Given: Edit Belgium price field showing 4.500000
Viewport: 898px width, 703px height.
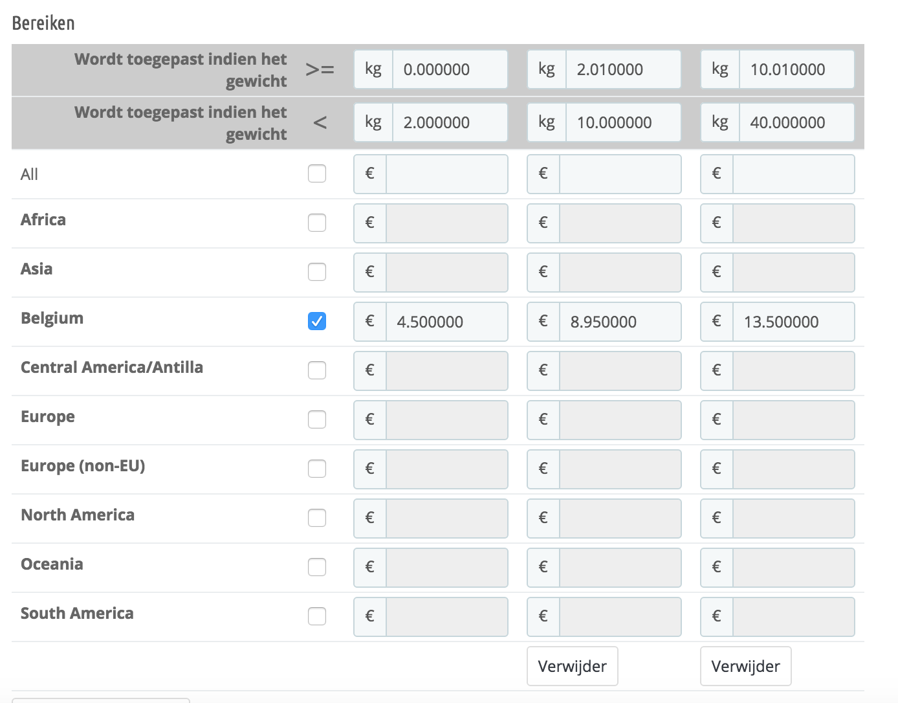Looking at the screenshot, I should 446,322.
